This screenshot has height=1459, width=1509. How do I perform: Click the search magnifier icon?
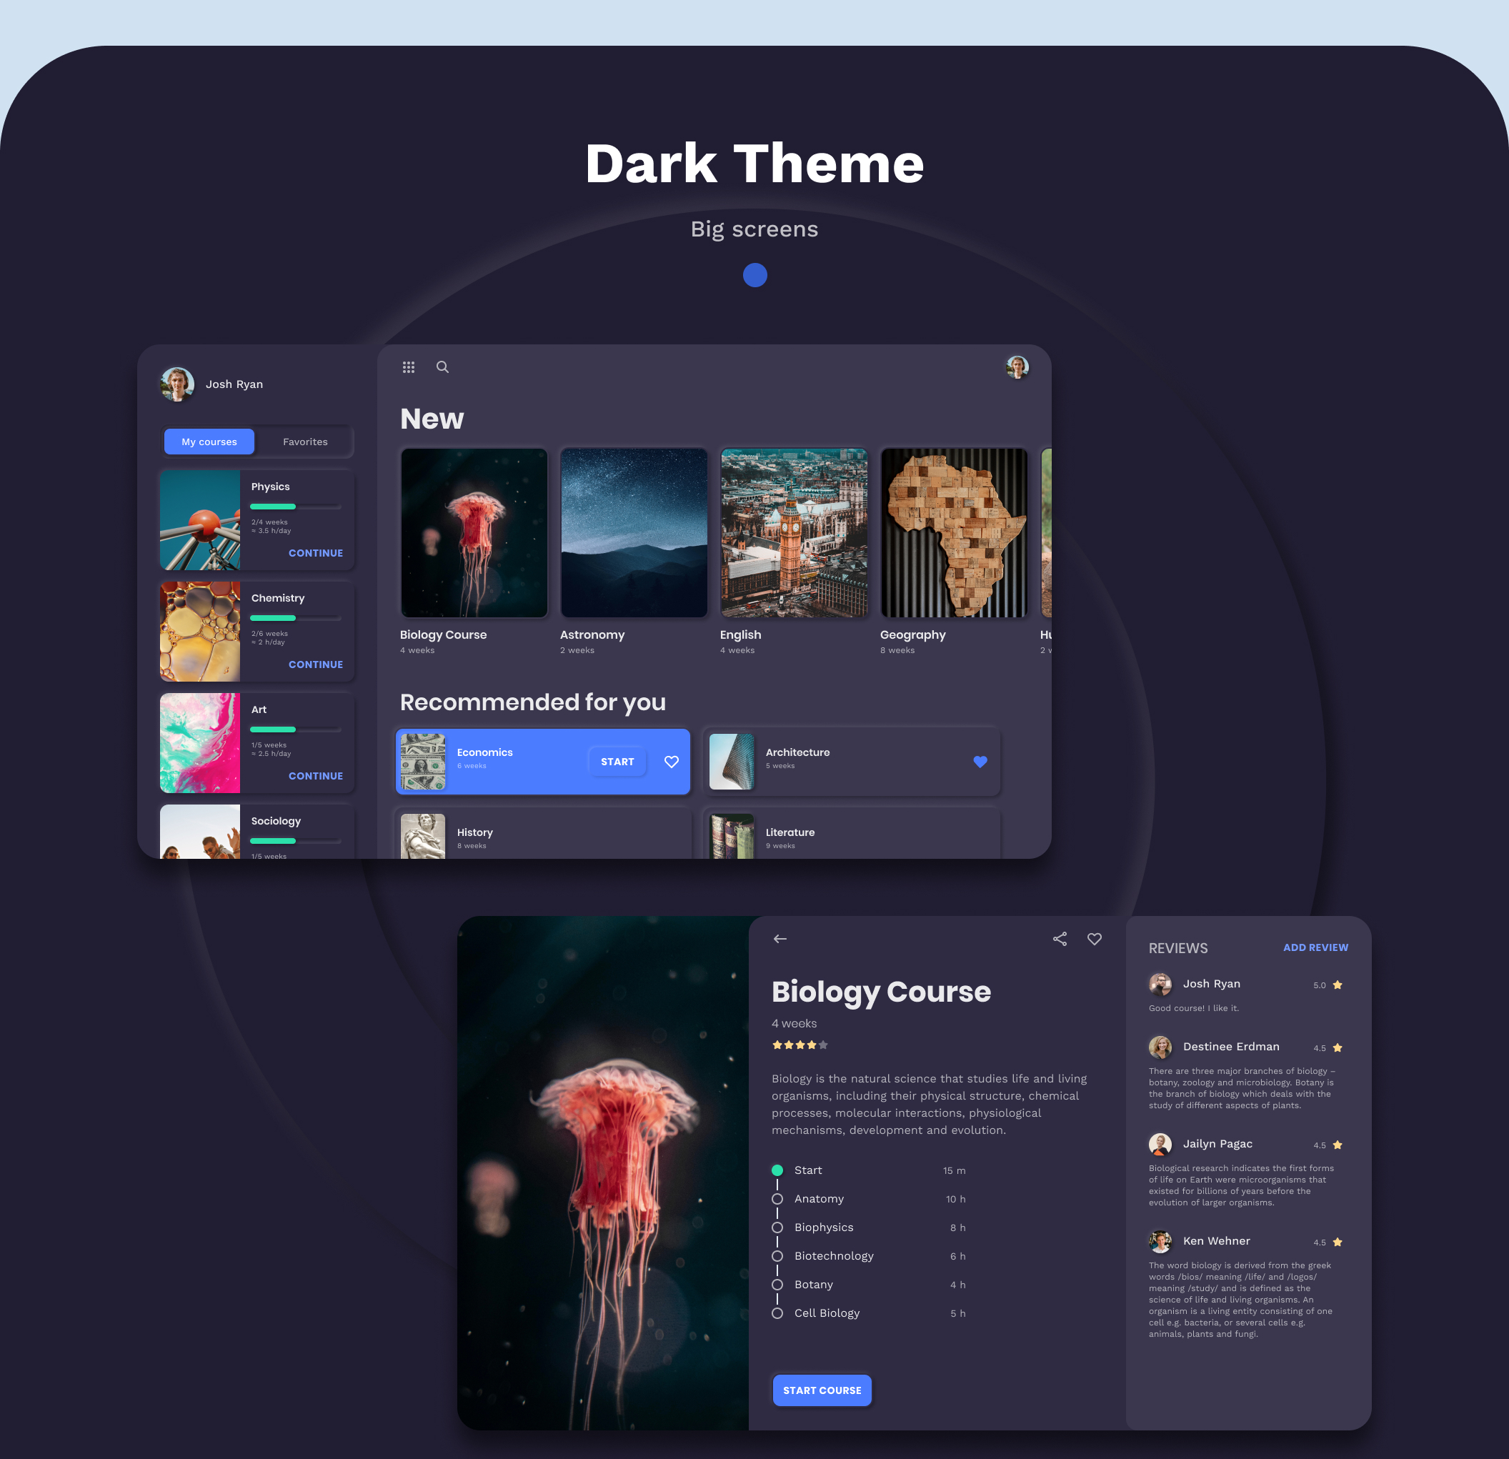pyautogui.click(x=443, y=367)
